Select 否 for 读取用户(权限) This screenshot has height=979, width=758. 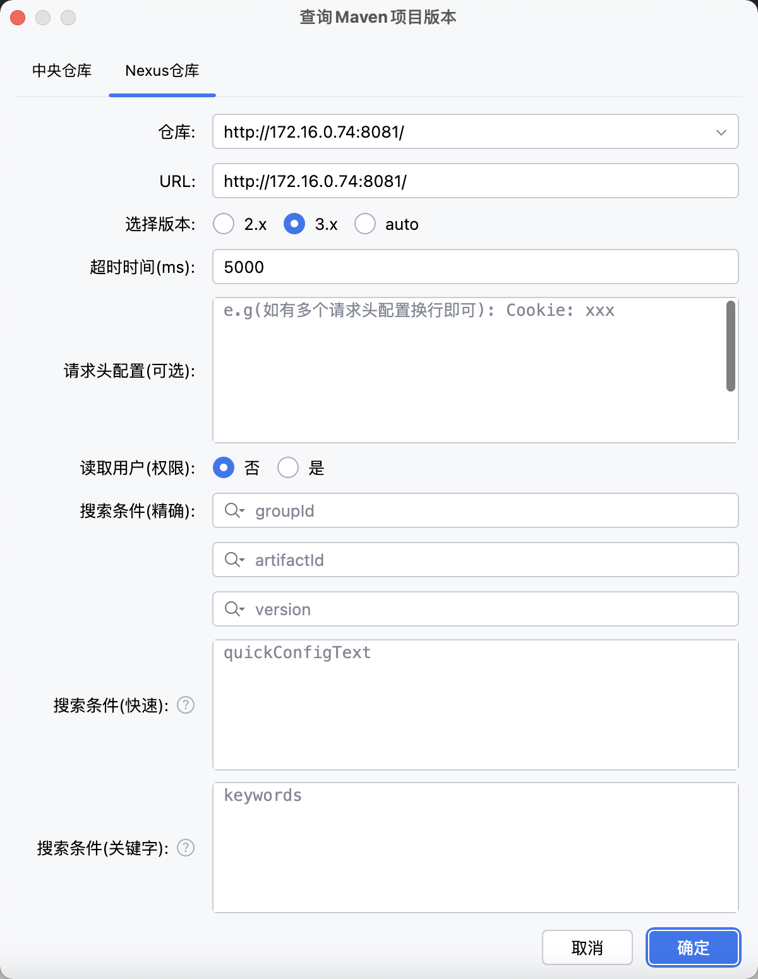coord(223,467)
